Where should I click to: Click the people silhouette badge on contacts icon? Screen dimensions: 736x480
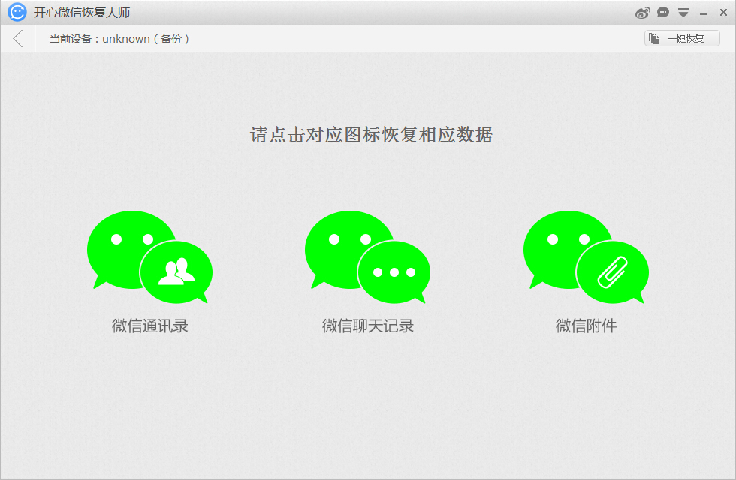coord(176,272)
